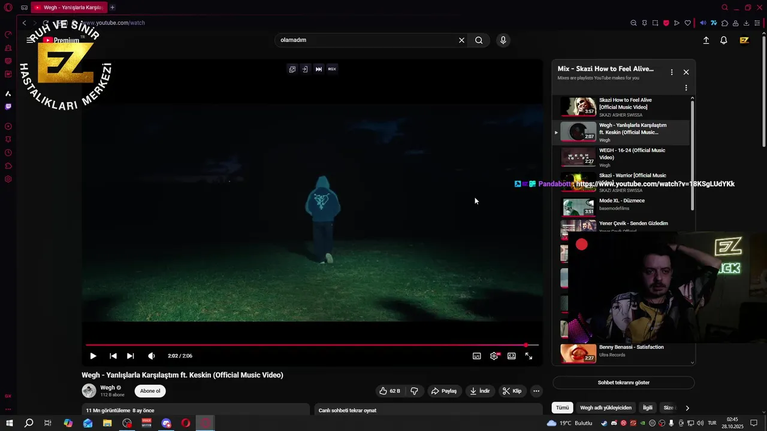Viewport: 767px width, 431px height.
Task: Select 'Wegh adlı yükleyiciden' filter chip
Action: [606, 408]
